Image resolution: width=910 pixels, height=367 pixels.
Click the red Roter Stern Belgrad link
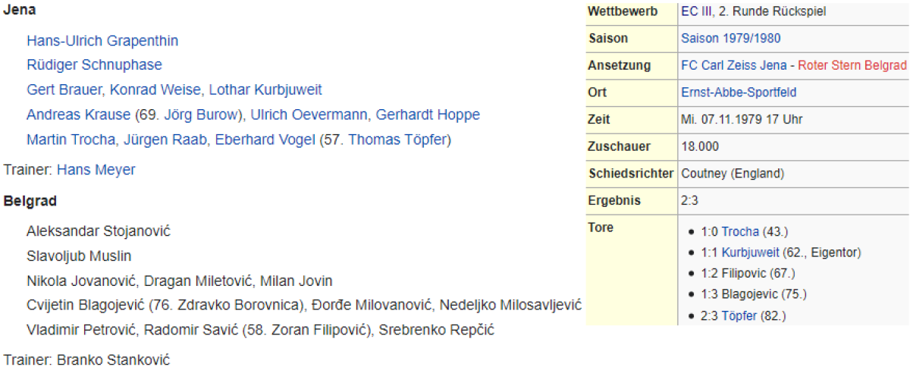(852, 65)
